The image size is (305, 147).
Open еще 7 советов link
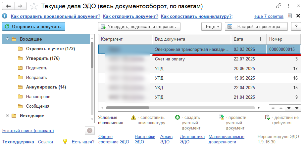(x=269, y=17)
